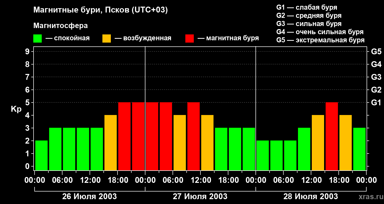This screenshot has width=384, height=204.
Task: Click the 27 July 03:00–06:00 red bar
Action: tap(166, 136)
